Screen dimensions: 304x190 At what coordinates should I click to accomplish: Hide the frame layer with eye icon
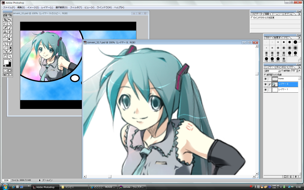(x=265, y=79)
